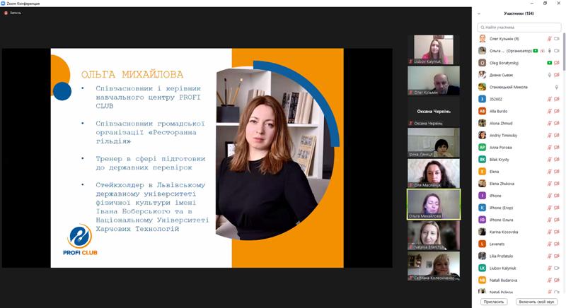Click disabled camera icon for Алла Рогова

pyautogui.click(x=557, y=148)
